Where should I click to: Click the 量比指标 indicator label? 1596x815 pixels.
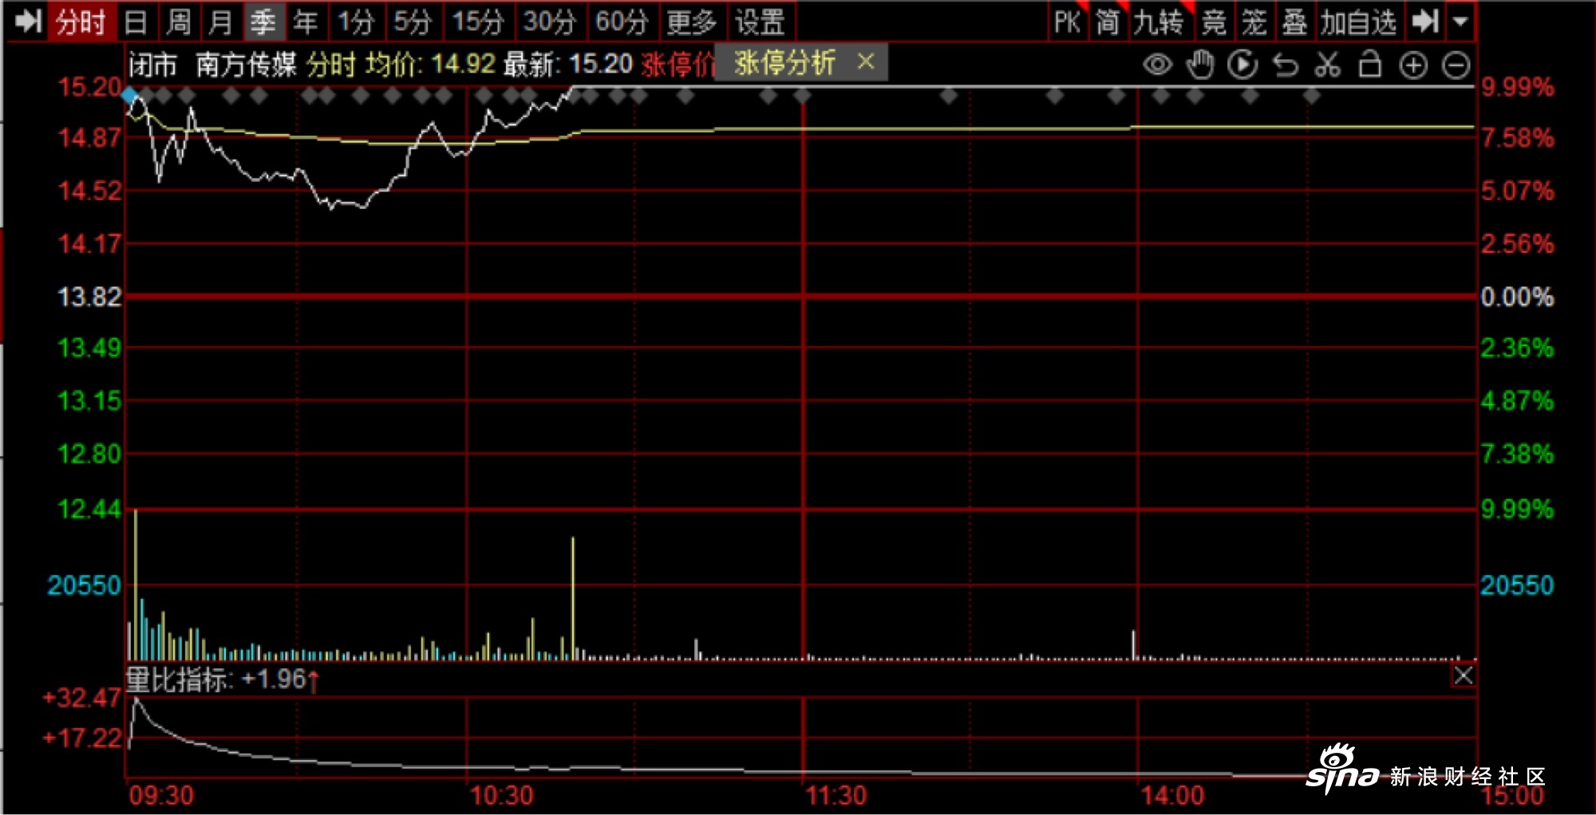click(x=180, y=679)
